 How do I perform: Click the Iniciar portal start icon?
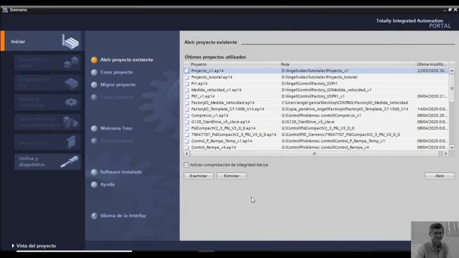point(70,42)
